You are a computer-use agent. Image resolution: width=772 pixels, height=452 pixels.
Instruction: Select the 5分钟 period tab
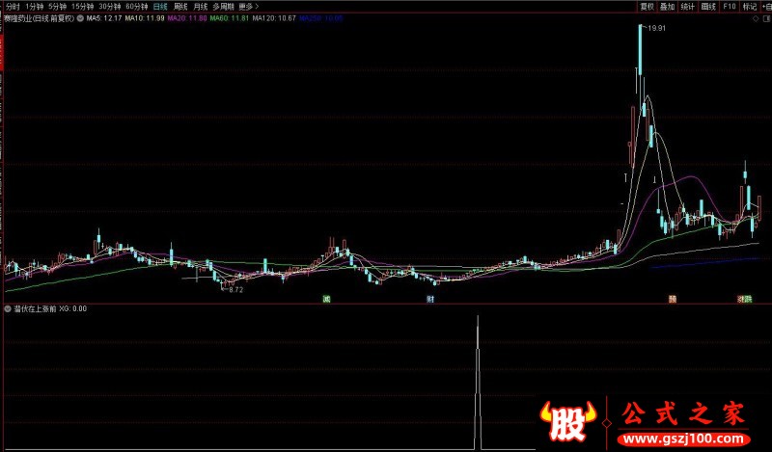tap(57, 7)
